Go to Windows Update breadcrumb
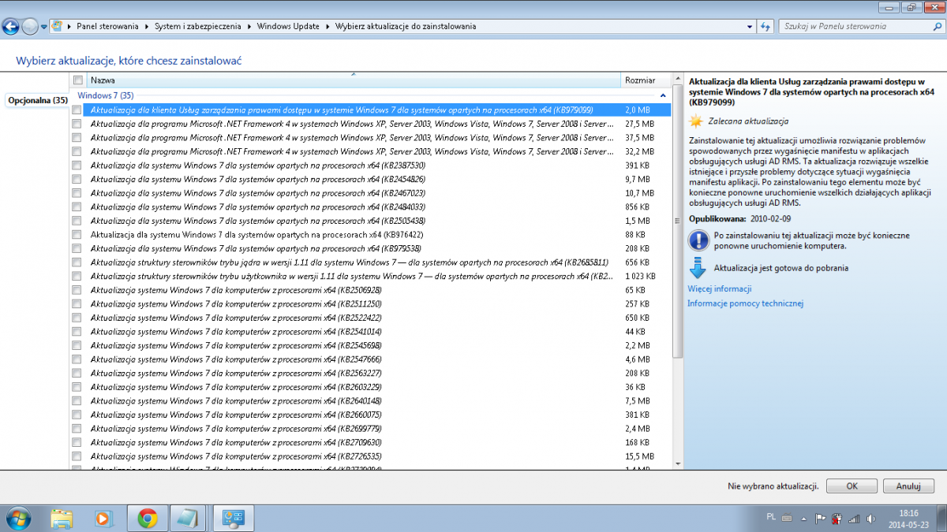Screen dimensions: 947x532 [288, 26]
